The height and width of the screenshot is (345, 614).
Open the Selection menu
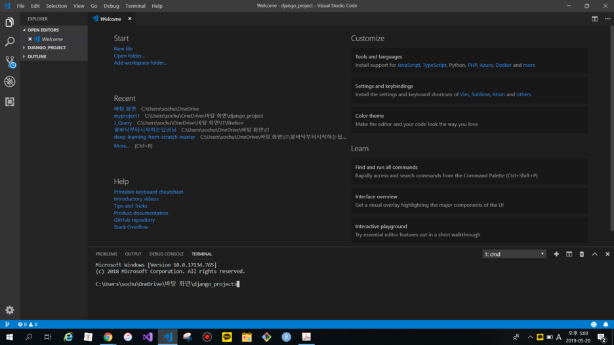point(56,6)
